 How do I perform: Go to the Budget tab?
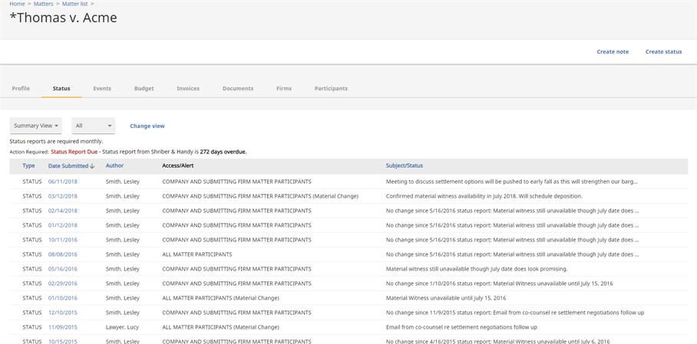tap(144, 89)
